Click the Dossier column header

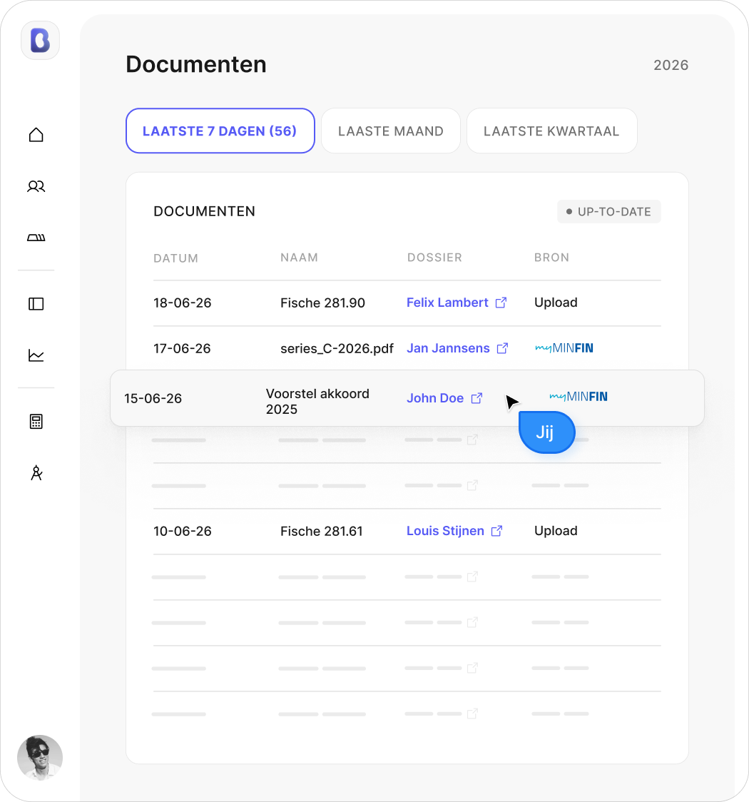[434, 258]
